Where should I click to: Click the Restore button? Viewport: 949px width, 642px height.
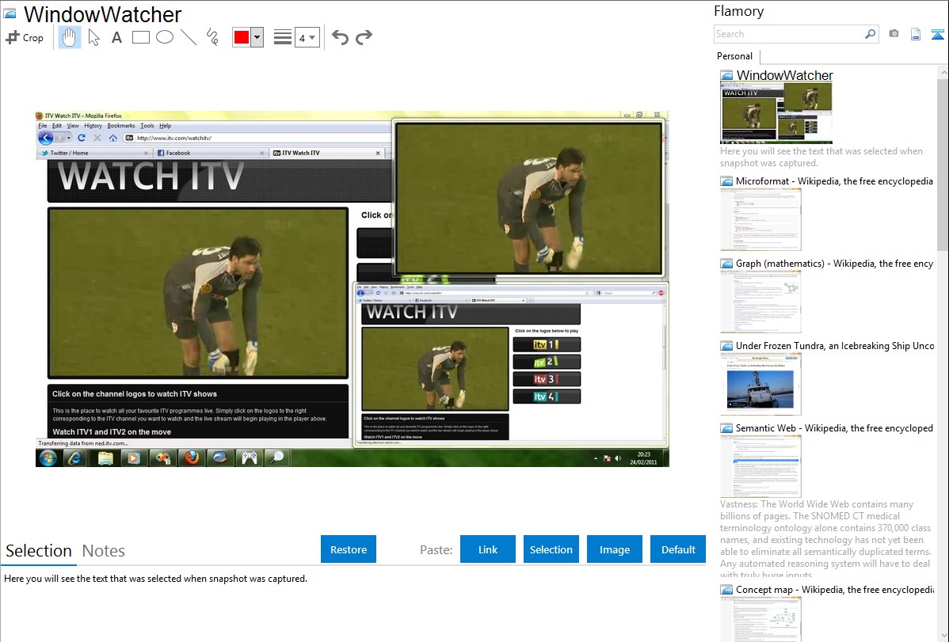pos(349,549)
